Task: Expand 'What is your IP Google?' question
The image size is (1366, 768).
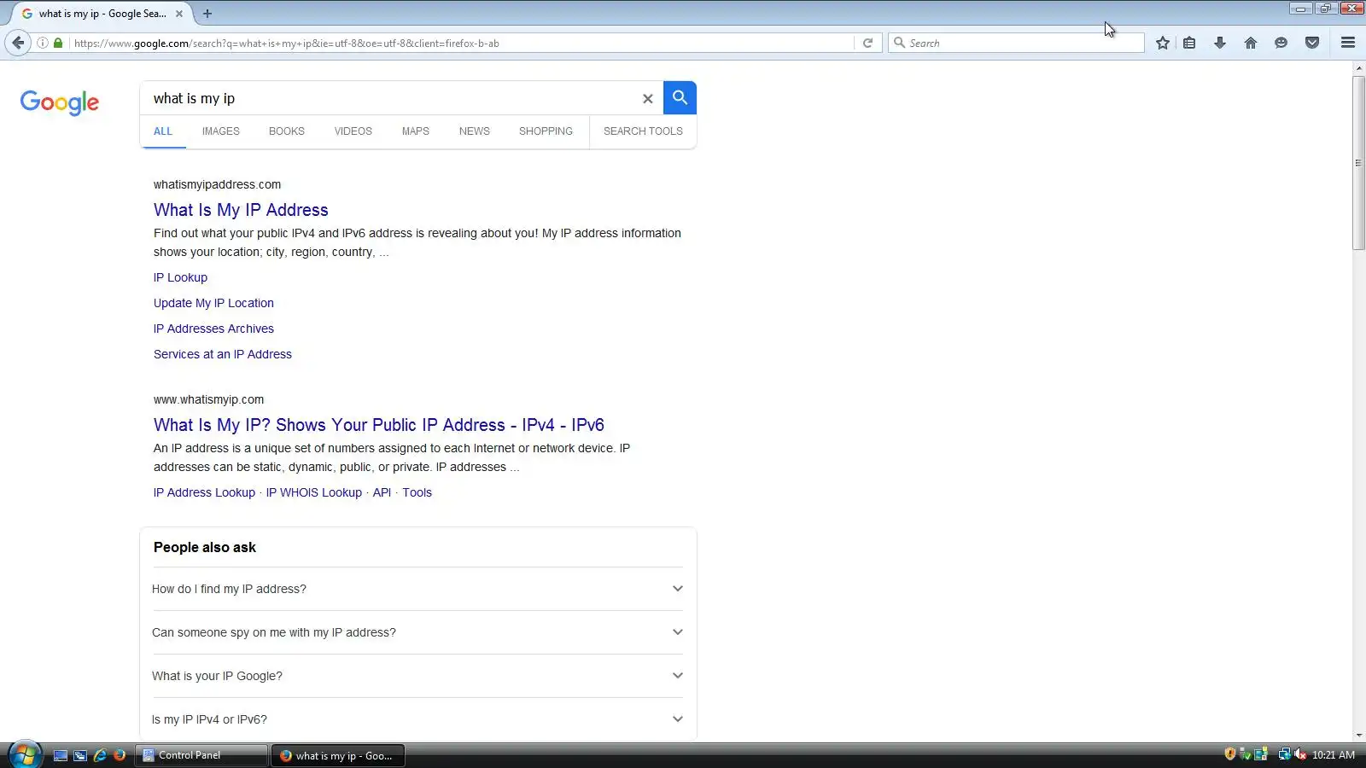Action: coord(417,676)
